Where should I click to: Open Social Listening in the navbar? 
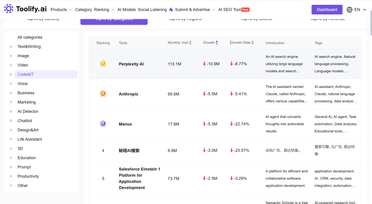point(152,10)
